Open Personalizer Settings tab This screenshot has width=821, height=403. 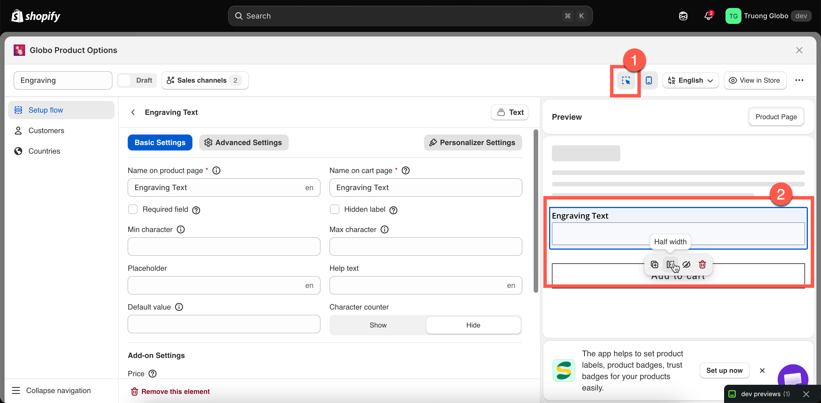pos(473,143)
